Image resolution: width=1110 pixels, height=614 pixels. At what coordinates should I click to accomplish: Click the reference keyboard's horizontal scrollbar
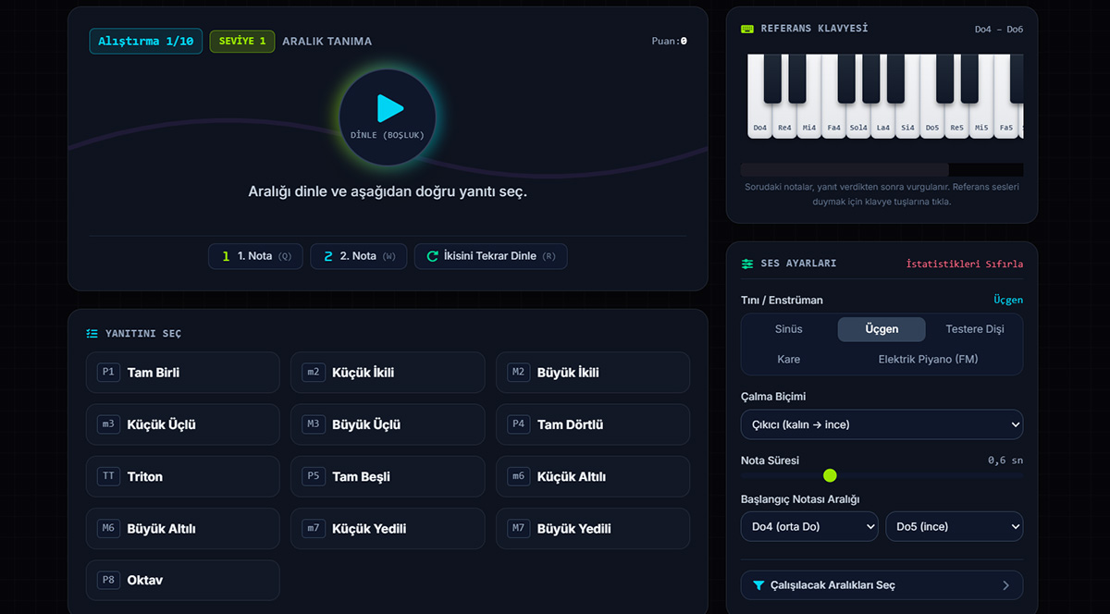(x=845, y=170)
